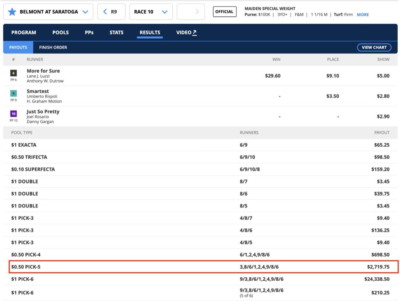
Task: Click jockey name Joel Rosario
Action: pyautogui.click(x=38, y=116)
